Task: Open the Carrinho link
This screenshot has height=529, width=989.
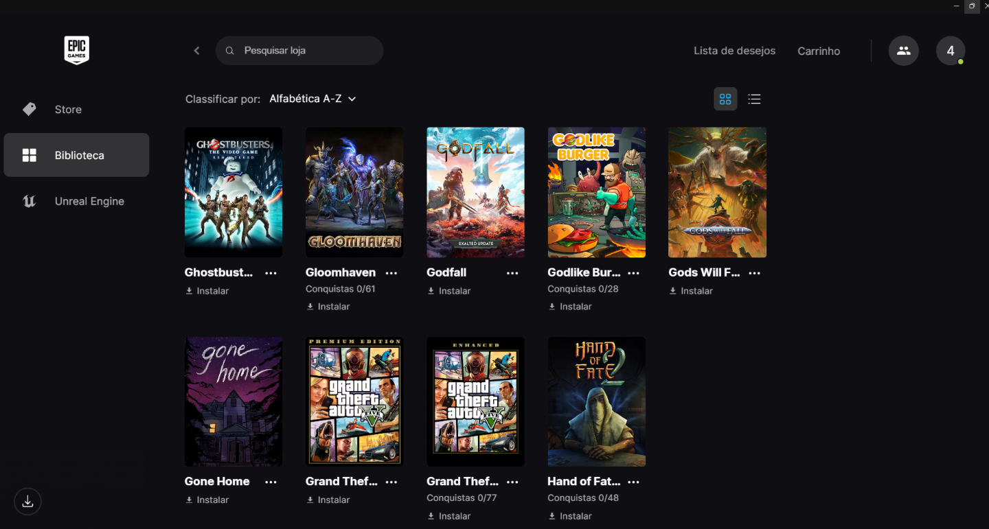Action: pyautogui.click(x=819, y=51)
